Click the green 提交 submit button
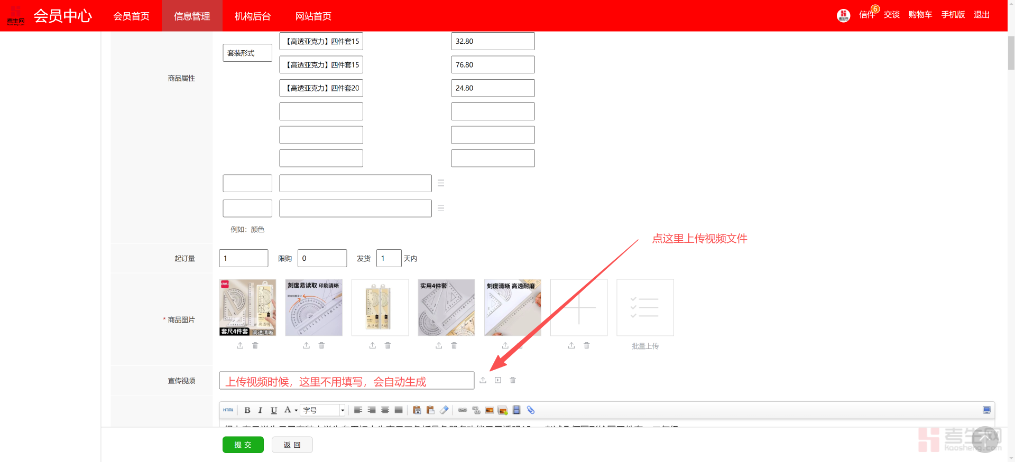This screenshot has height=462, width=1015. pyautogui.click(x=243, y=445)
